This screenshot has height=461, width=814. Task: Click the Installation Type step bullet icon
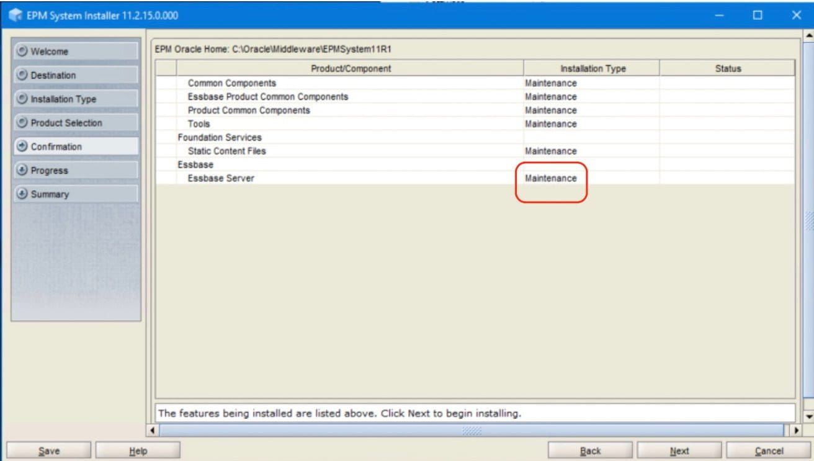coord(22,99)
